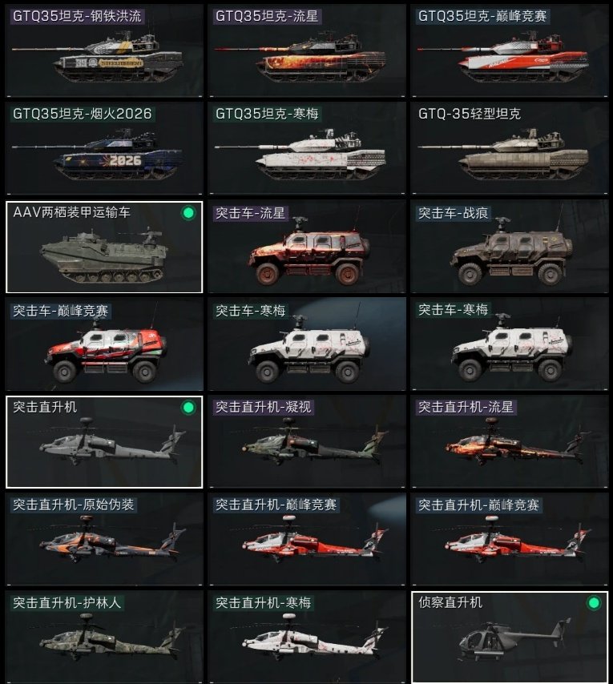This screenshot has width=613, height=684.
Task: Open the GTQ35坦克-寒梅 tank skin
Action: pos(307,148)
